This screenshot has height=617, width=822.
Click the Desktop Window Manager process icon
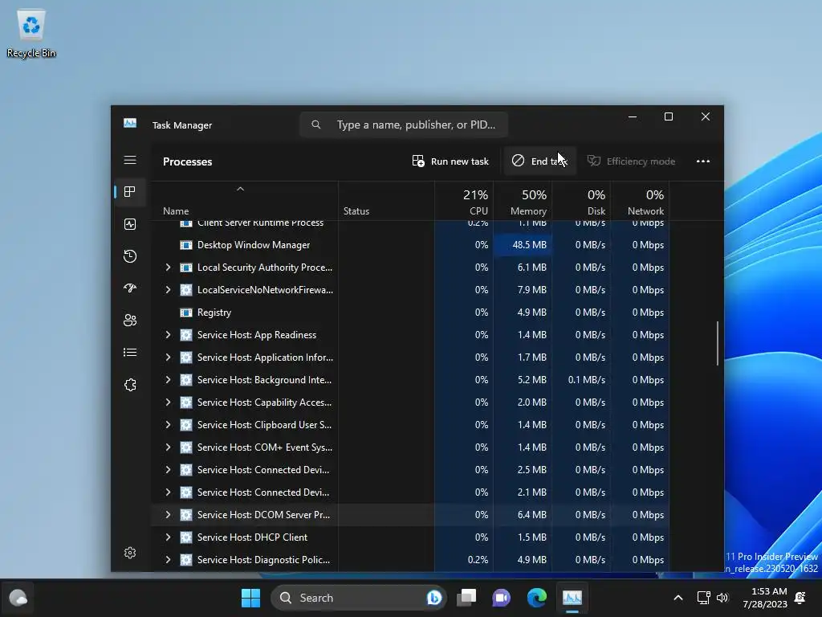coord(185,245)
